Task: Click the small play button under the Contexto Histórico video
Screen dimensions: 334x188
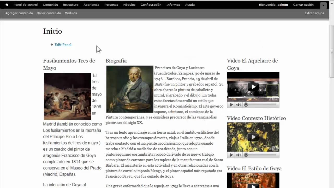Action: (x=231, y=155)
